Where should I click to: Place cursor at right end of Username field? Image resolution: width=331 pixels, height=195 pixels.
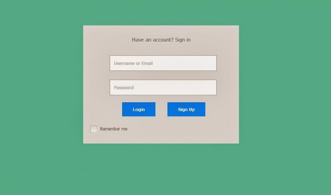(213, 63)
